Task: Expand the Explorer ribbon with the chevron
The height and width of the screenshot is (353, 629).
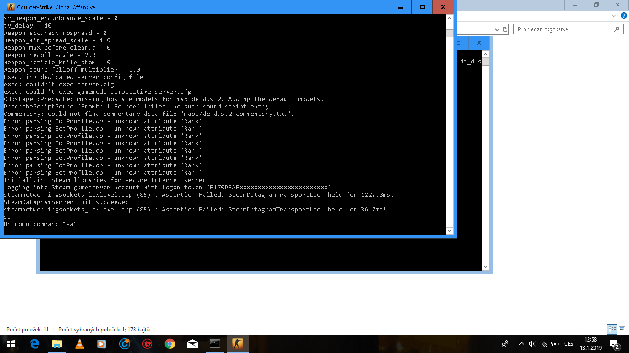Action: [613, 15]
